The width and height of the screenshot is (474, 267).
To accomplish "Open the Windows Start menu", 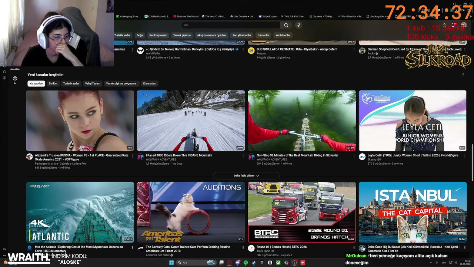I will pyautogui.click(x=171, y=263).
